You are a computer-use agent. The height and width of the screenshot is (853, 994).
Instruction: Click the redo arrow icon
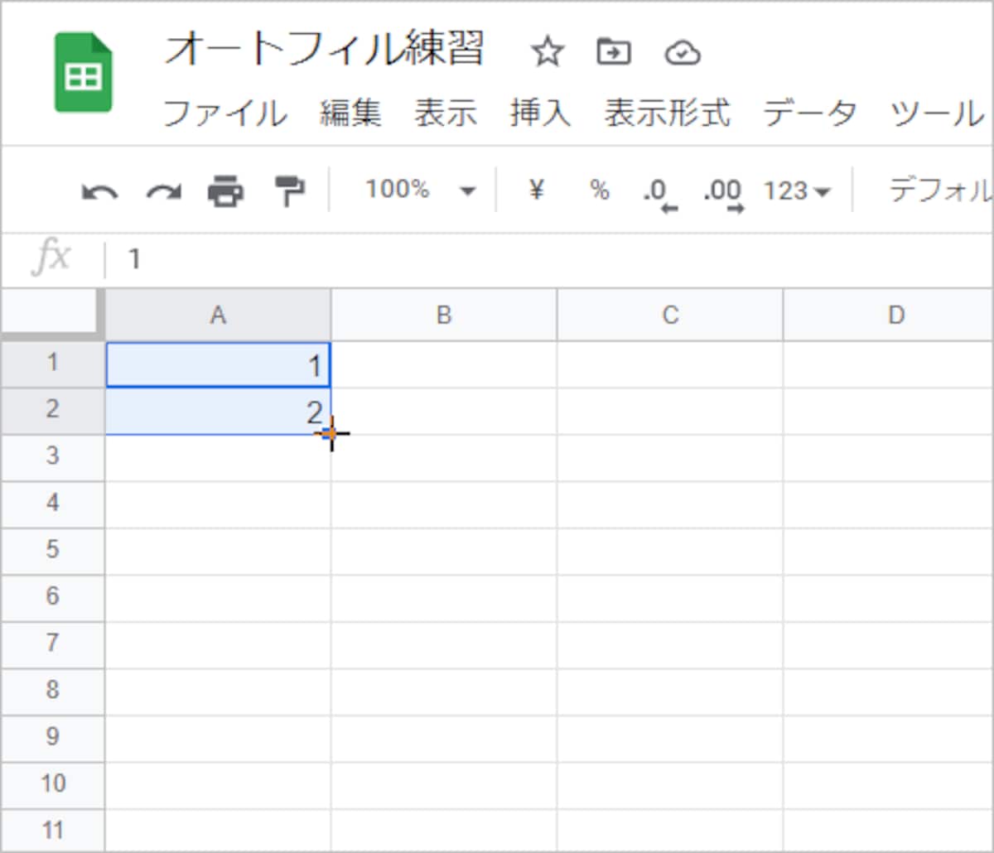click(x=163, y=192)
